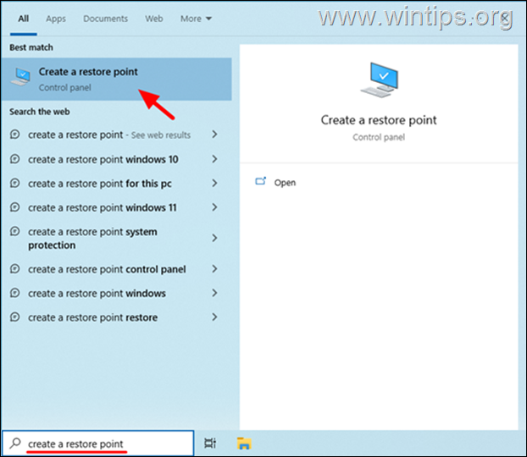527x457 pixels.
Task: Click search icon next to 'point restore' suggestion
Action: (x=14, y=317)
